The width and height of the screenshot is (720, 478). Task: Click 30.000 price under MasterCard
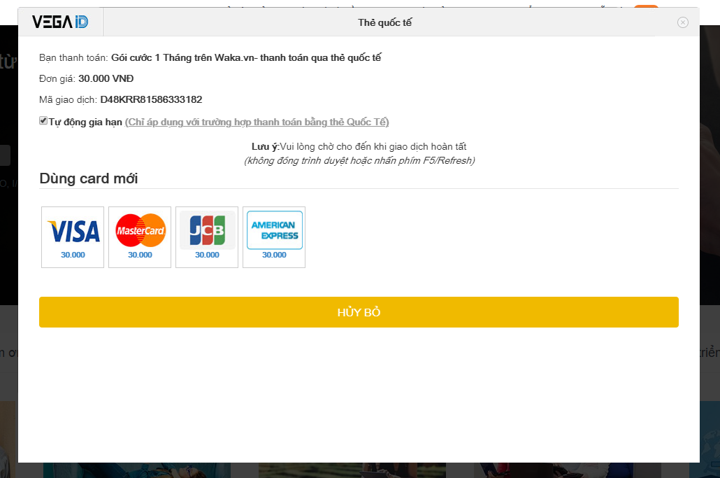point(140,255)
